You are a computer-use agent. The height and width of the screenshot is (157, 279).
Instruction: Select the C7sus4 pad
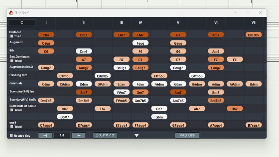pos(46,125)
